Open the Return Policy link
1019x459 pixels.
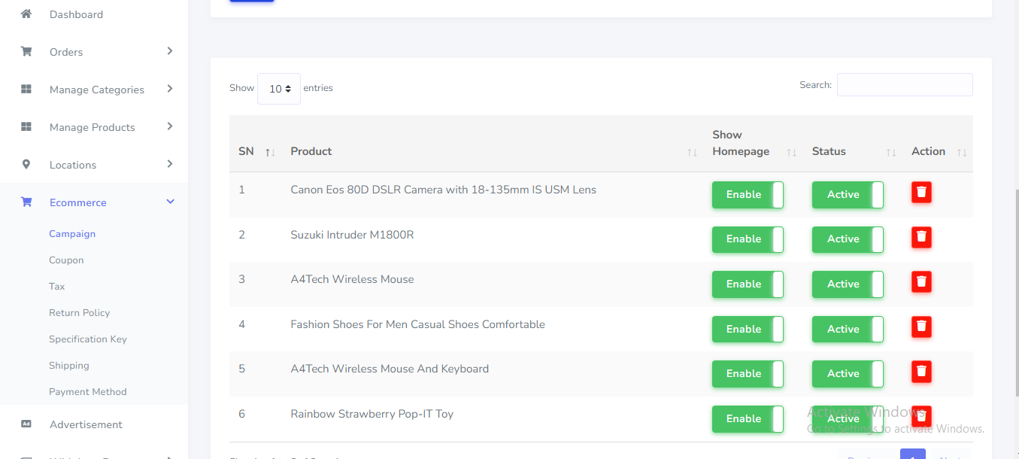pyautogui.click(x=80, y=313)
